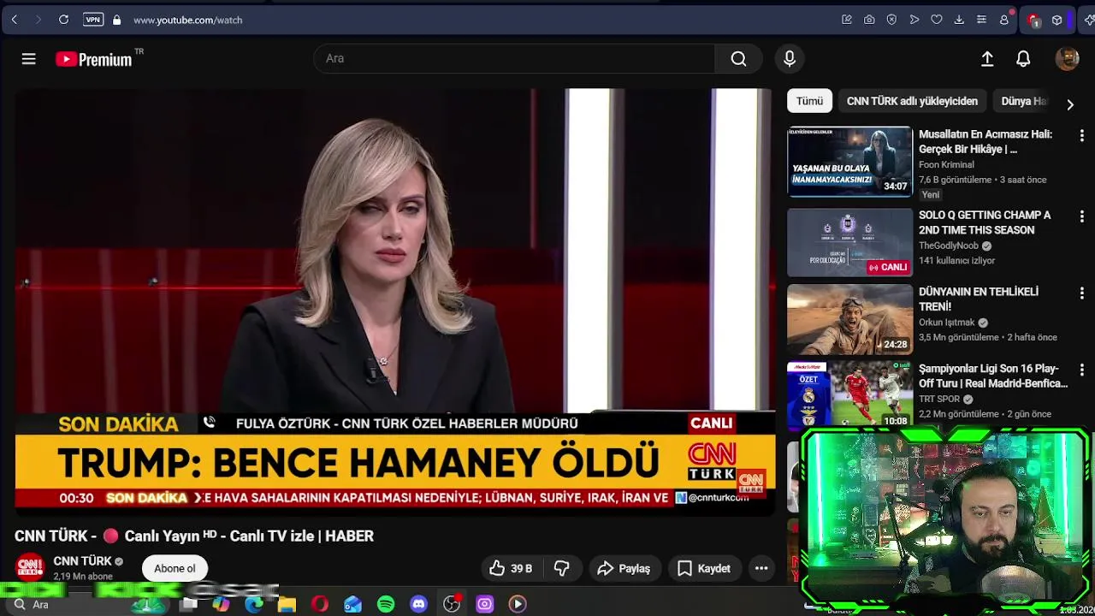
Task: Click the search magnifier button
Action: click(738, 58)
